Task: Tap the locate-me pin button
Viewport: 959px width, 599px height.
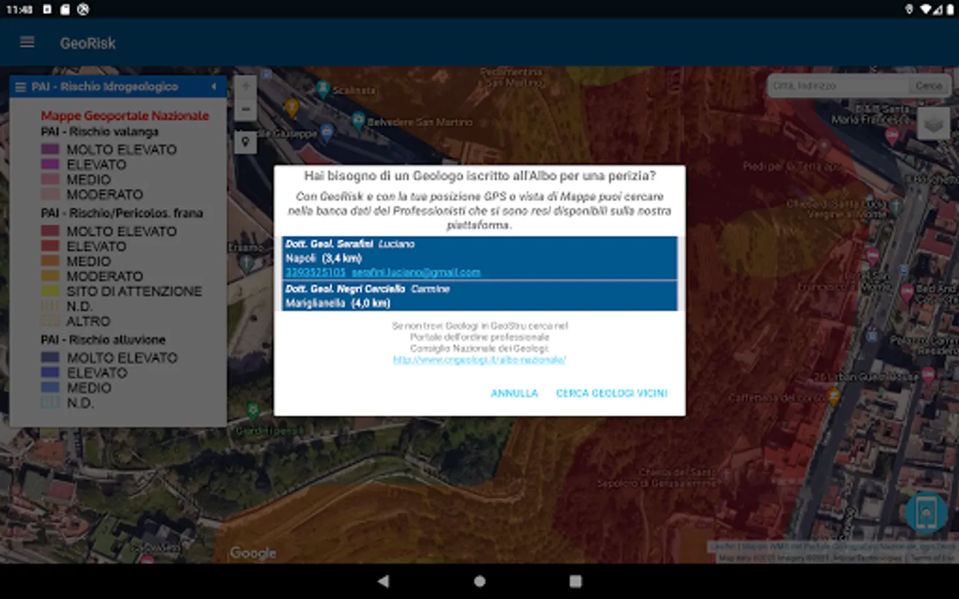Action: click(246, 142)
